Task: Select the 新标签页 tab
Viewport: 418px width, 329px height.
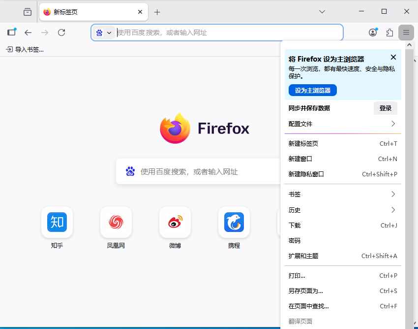Action: [x=93, y=12]
